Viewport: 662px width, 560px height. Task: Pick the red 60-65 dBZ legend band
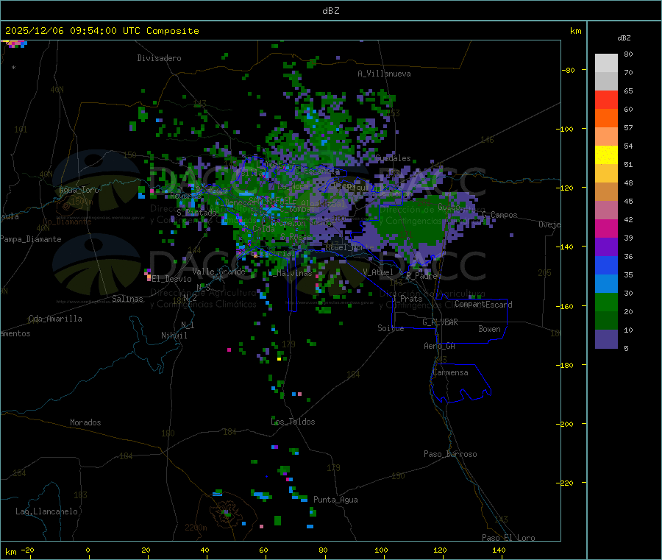pos(606,99)
